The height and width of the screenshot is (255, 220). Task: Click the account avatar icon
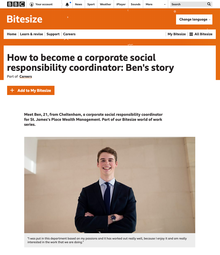pyautogui.click(x=32, y=4)
